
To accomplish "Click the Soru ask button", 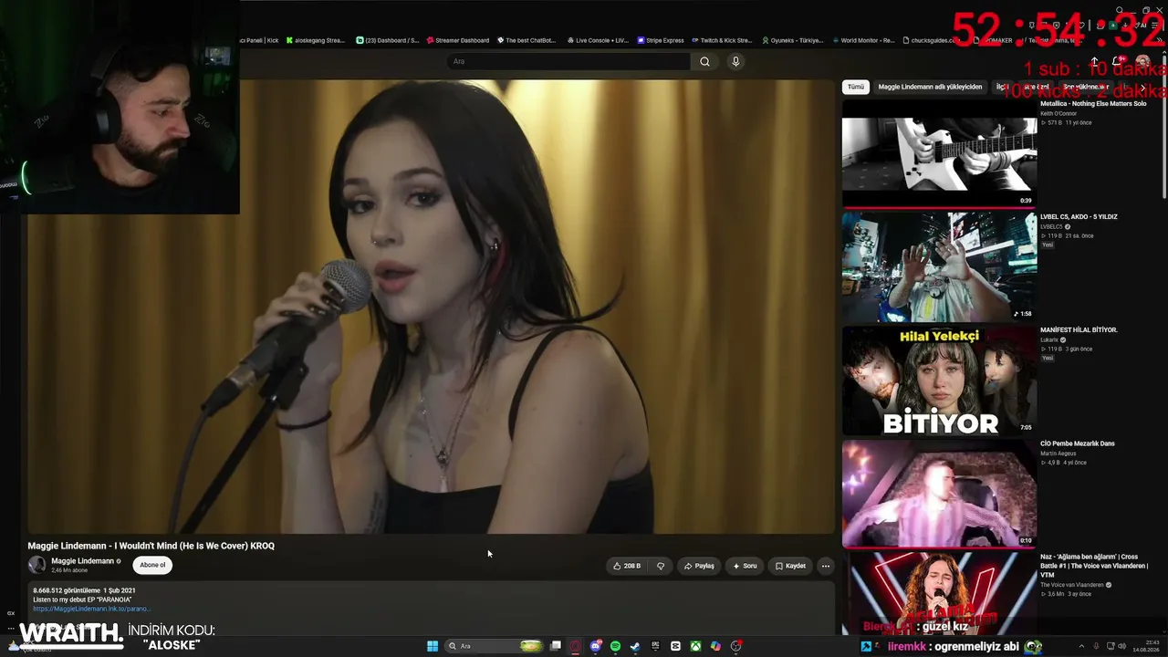I will click(x=745, y=566).
